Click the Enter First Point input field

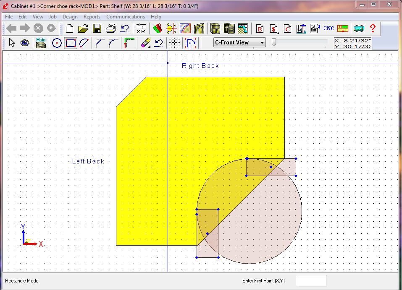pos(311,281)
